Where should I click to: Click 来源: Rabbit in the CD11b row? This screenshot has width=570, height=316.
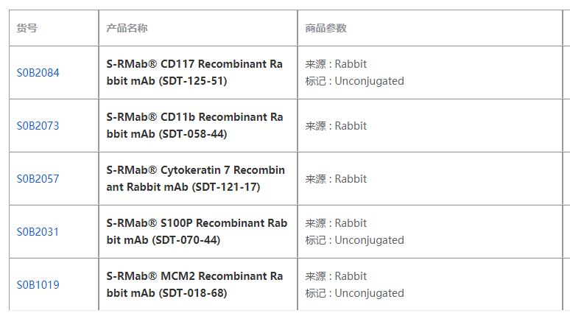(x=336, y=126)
